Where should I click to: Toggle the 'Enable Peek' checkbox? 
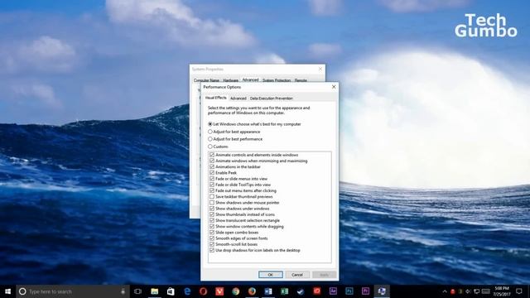tap(212, 173)
